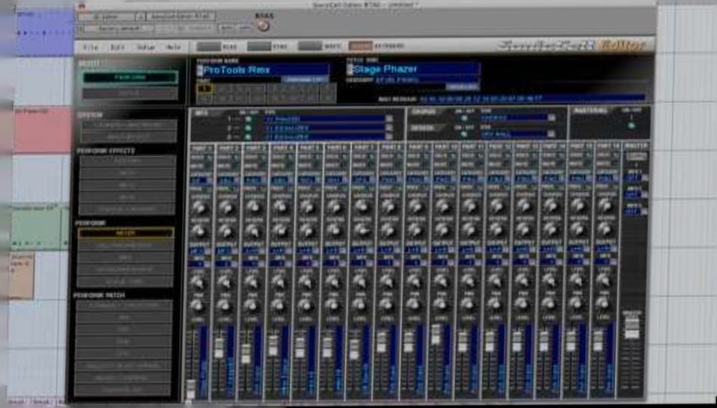Click Part 3 reverb send knob
Image resolution: width=717 pixels, height=408 pixels.
254,231
